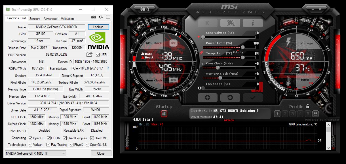
Task: Toggle the DirectCompute checkbox
Action: click(65, 138)
